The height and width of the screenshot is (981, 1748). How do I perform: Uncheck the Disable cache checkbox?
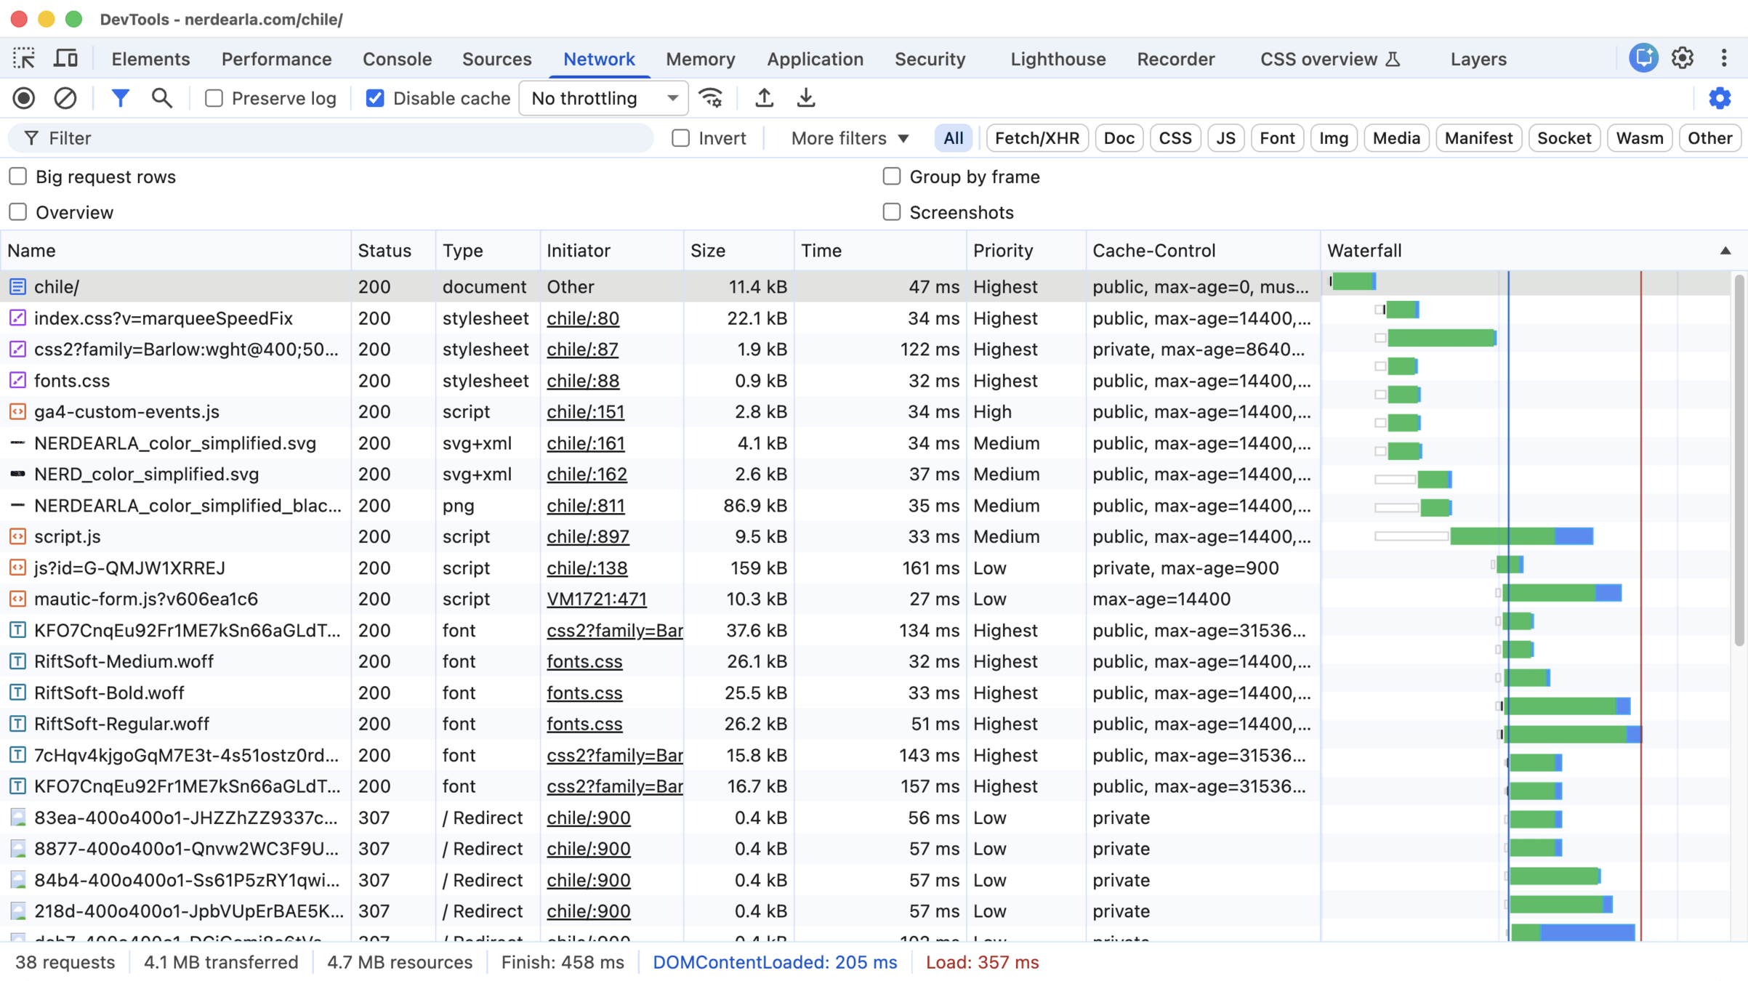click(375, 98)
